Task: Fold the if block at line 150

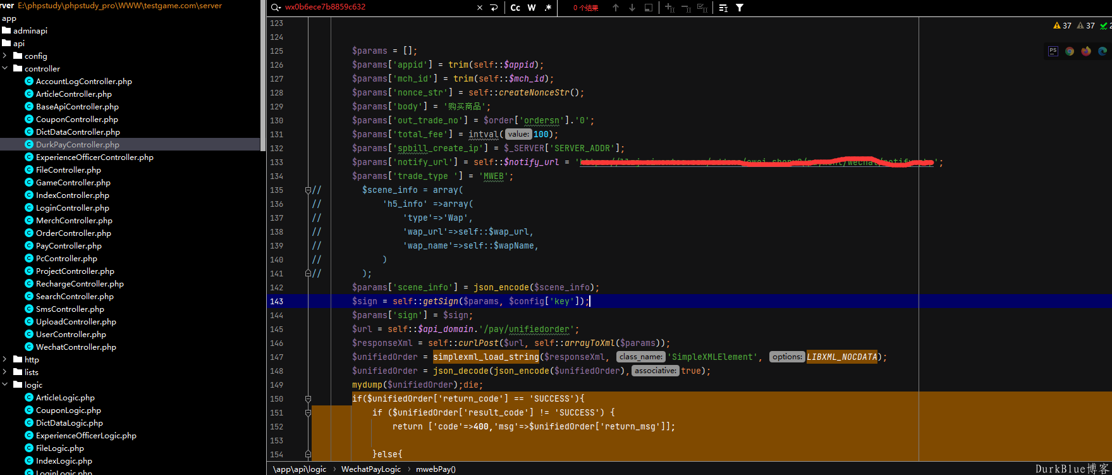Action: pos(308,398)
